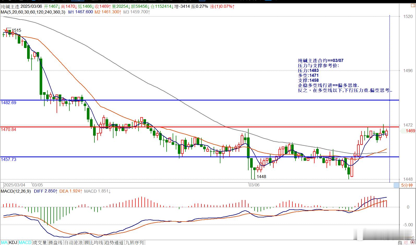Click the DIFF 2.850 value
The image size is (416, 245).
pyautogui.click(x=46, y=191)
